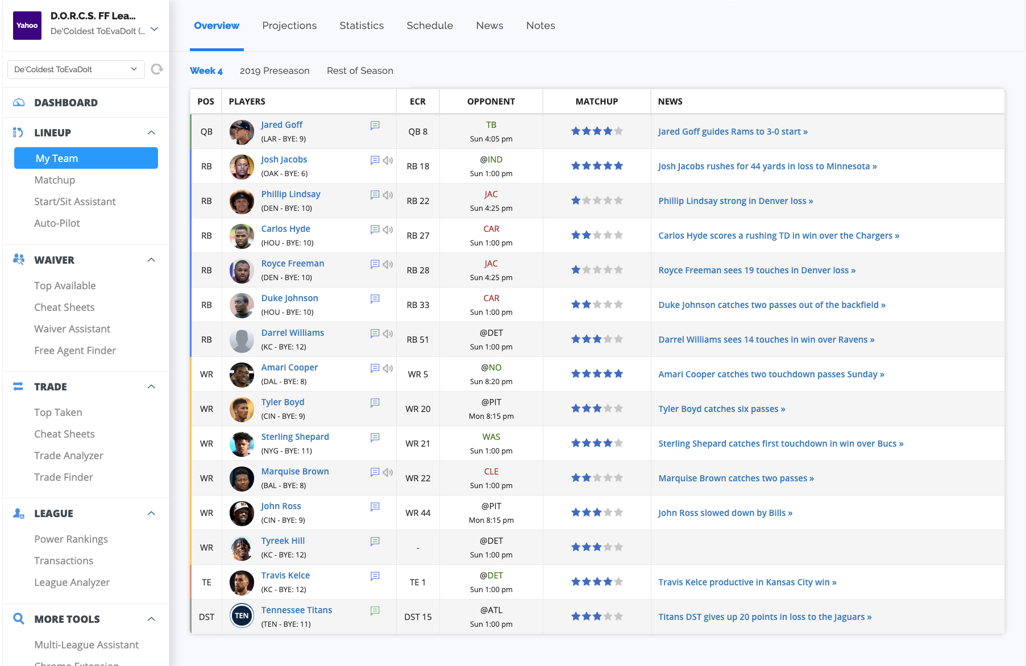The width and height of the screenshot is (1026, 666).
Task: Click Tyreek Hill's player photo
Action: 242,548
